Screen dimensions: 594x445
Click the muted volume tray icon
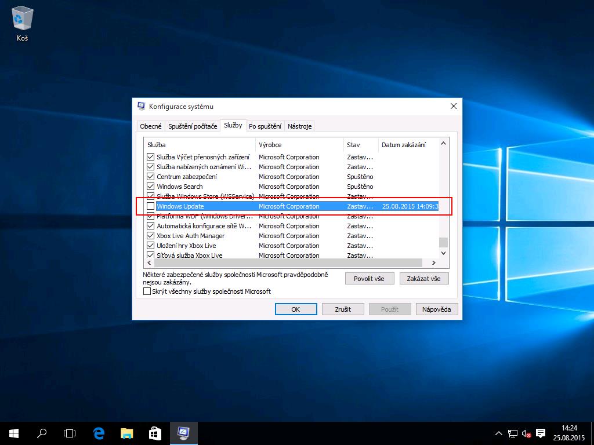coord(527,433)
